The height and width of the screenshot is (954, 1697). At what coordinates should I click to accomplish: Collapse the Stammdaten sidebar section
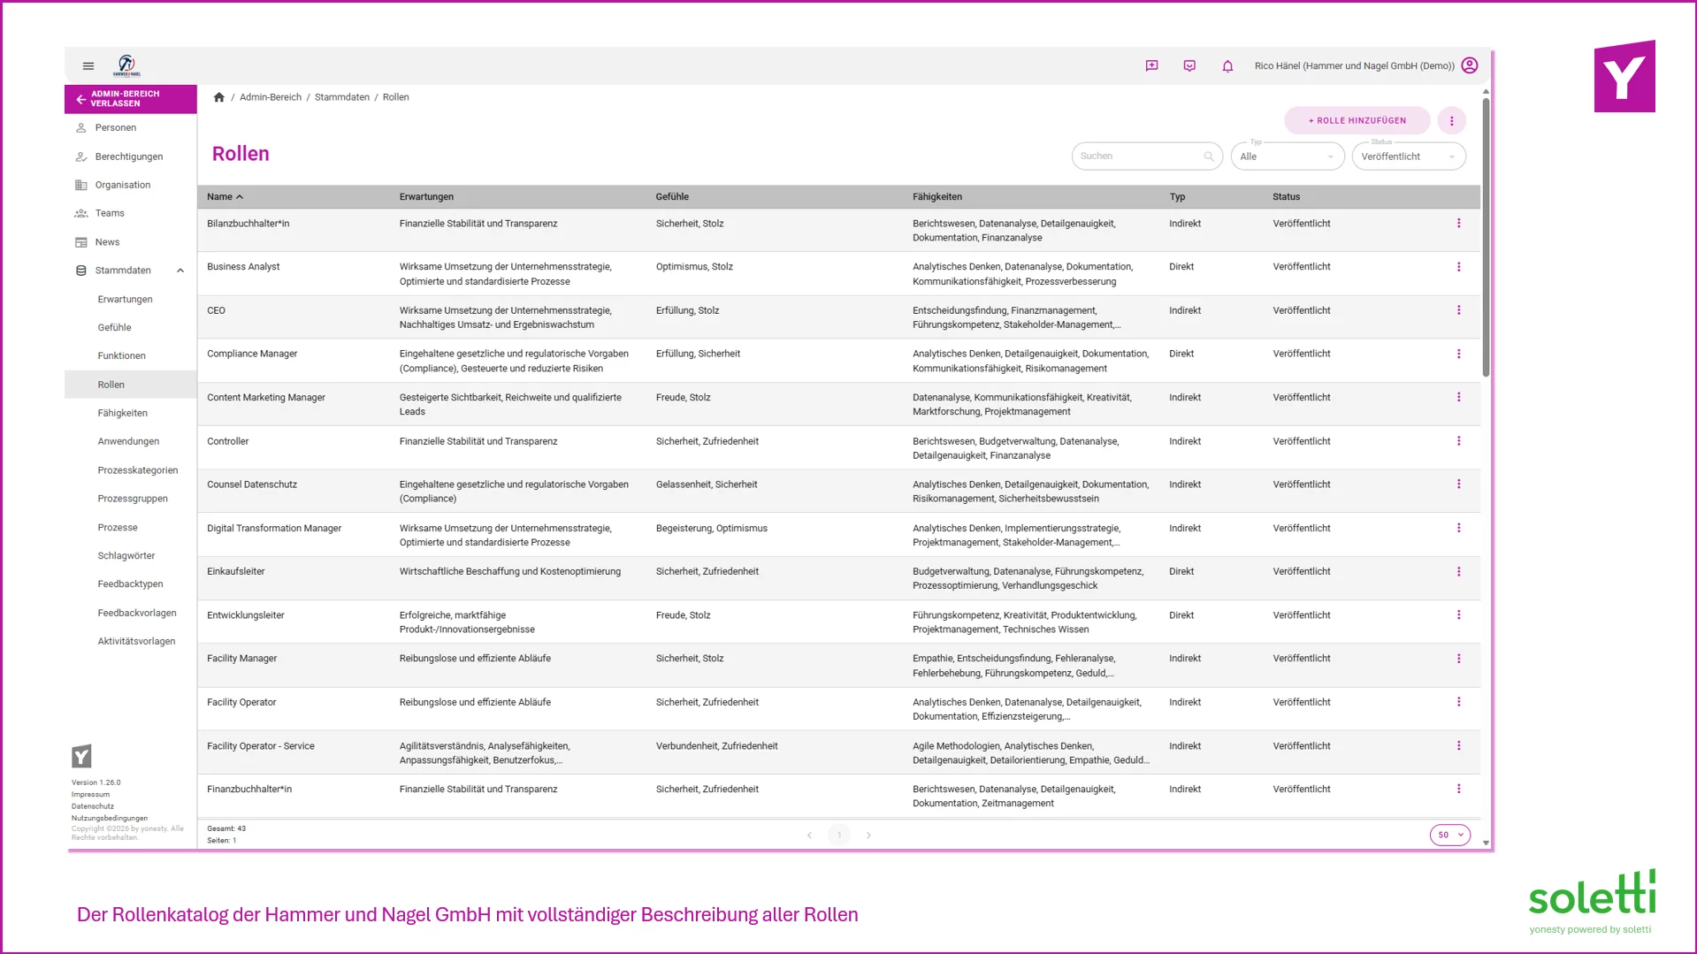(180, 271)
